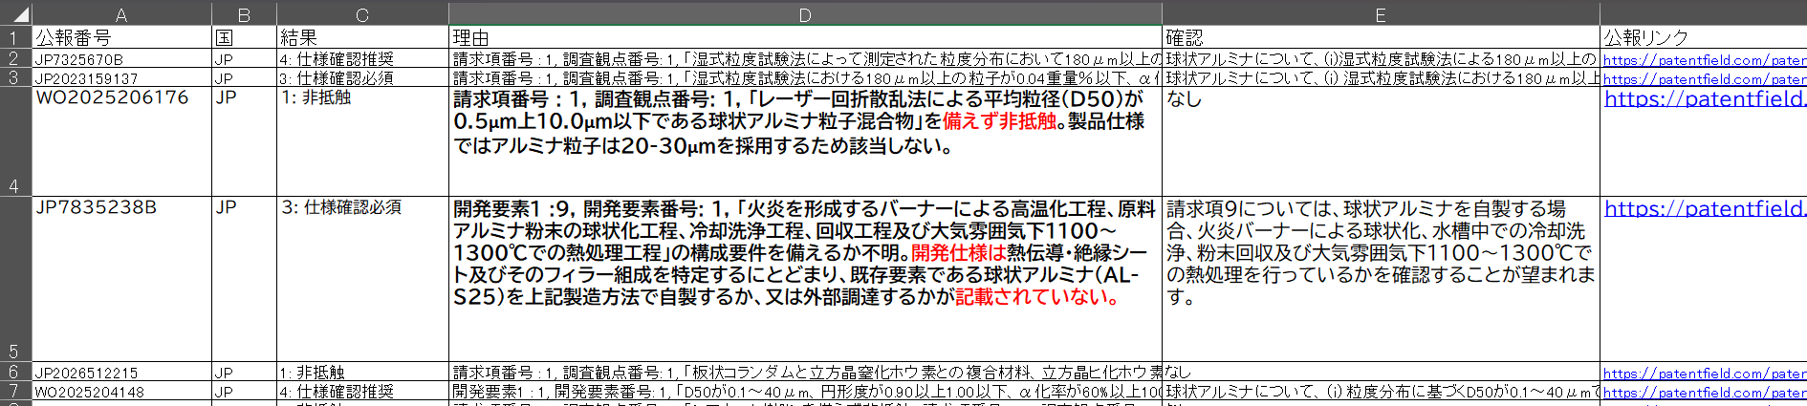Select '1: 非抵触' in JP2026512215 row
This screenshot has height=406, width=1807.
[x=362, y=372]
